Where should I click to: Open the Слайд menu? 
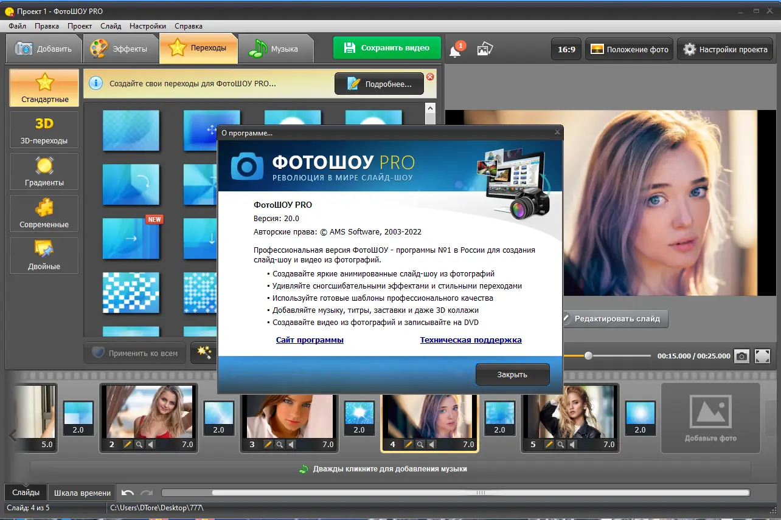(x=111, y=26)
